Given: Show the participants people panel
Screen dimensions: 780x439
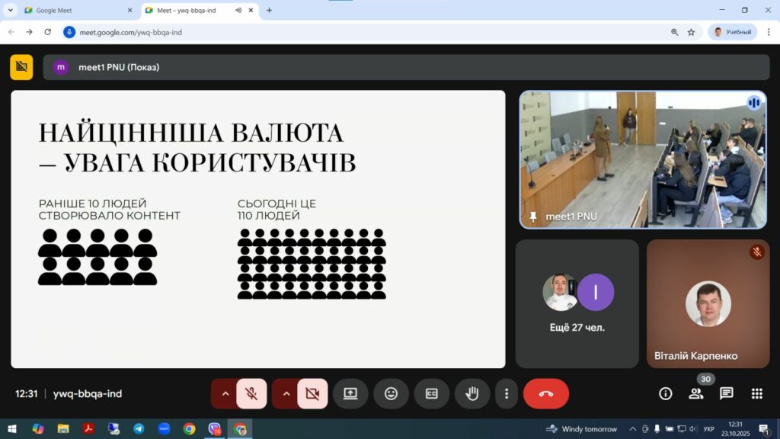Looking at the screenshot, I should (x=696, y=393).
